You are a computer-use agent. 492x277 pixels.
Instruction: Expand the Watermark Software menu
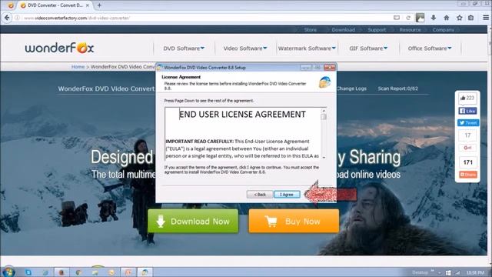coord(307,48)
